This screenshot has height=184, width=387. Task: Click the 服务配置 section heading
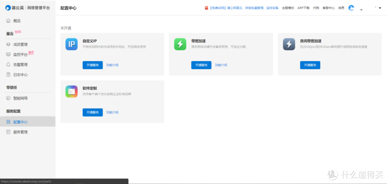tap(13, 111)
